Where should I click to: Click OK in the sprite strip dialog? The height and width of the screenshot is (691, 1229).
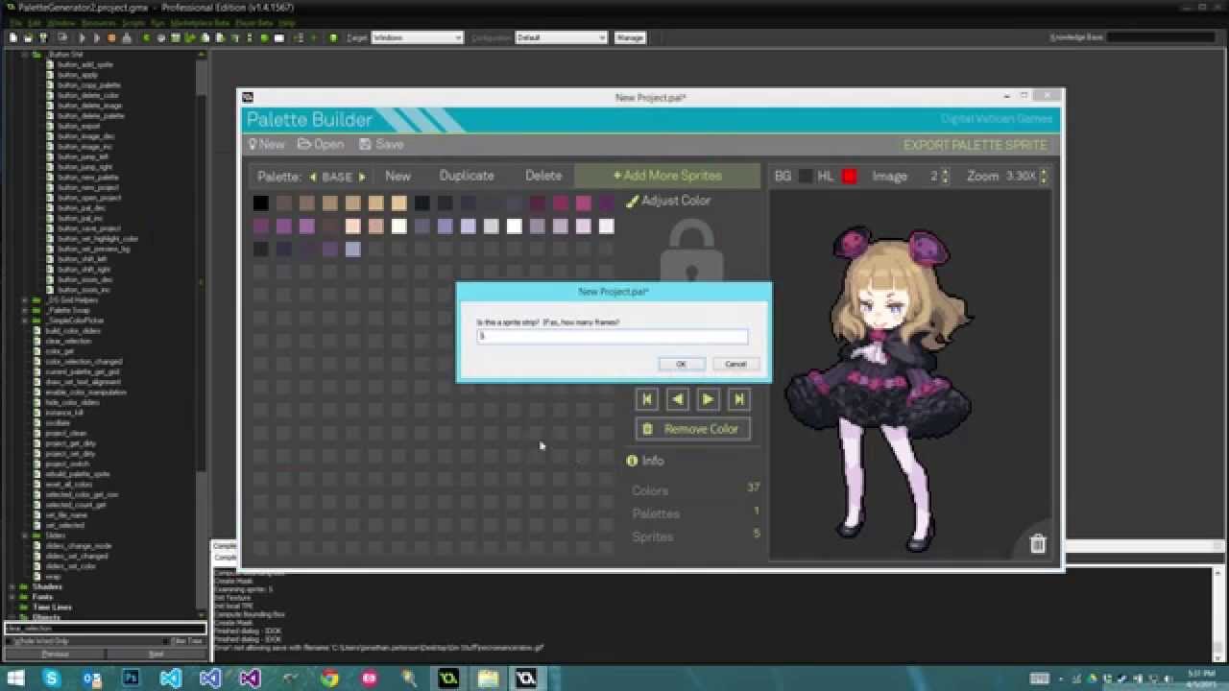click(x=682, y=364)
